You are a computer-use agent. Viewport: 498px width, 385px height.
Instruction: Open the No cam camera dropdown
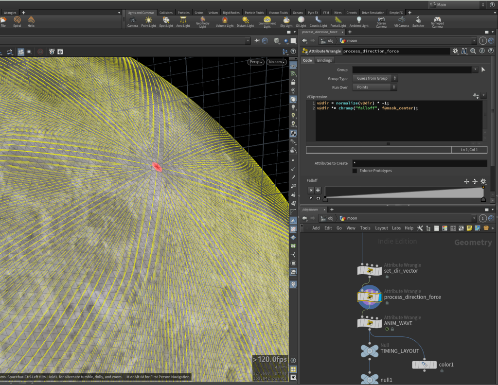pos(276,62)
